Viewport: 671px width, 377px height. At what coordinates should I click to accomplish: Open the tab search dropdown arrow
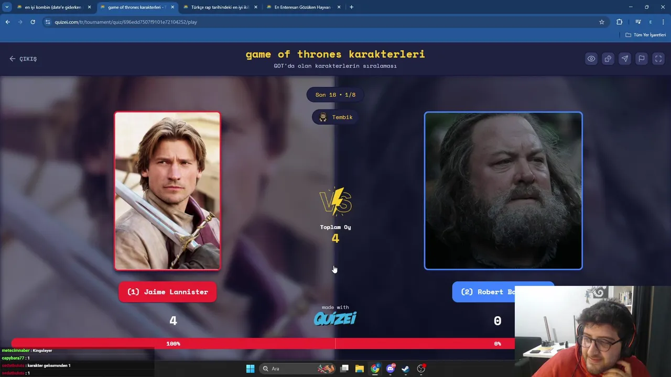7,7
